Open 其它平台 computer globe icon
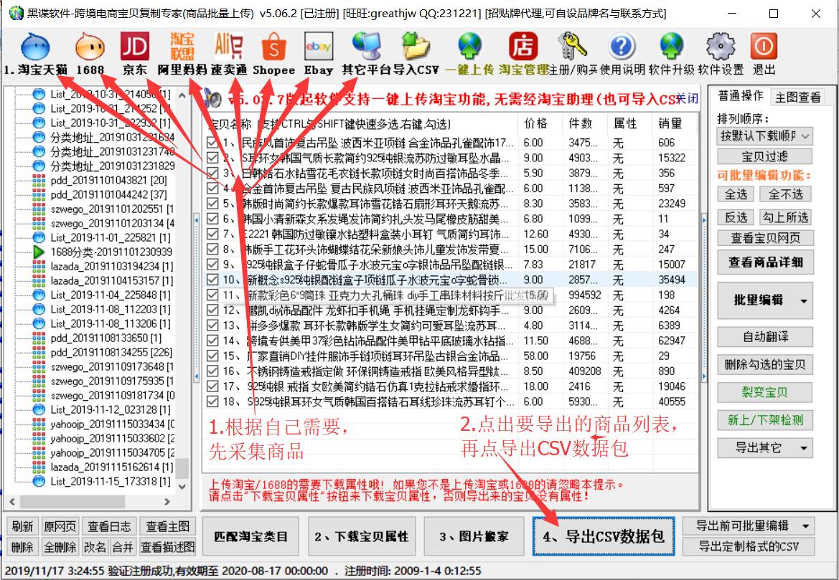 (367, 46)
